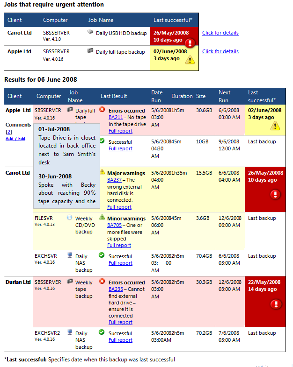Open the BA237 warning code link

click(114, 180)
